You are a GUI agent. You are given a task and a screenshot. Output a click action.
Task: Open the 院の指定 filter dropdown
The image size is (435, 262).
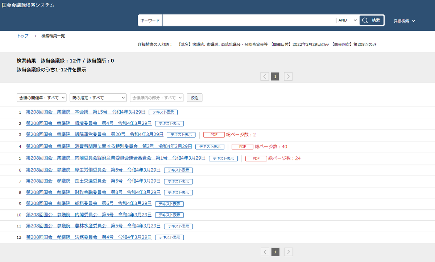(98, 98)
